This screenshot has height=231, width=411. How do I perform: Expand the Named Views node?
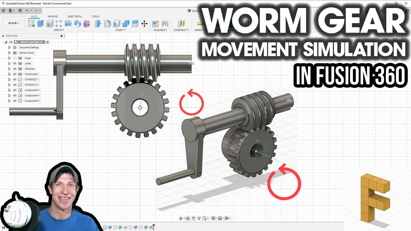(10, 53)
